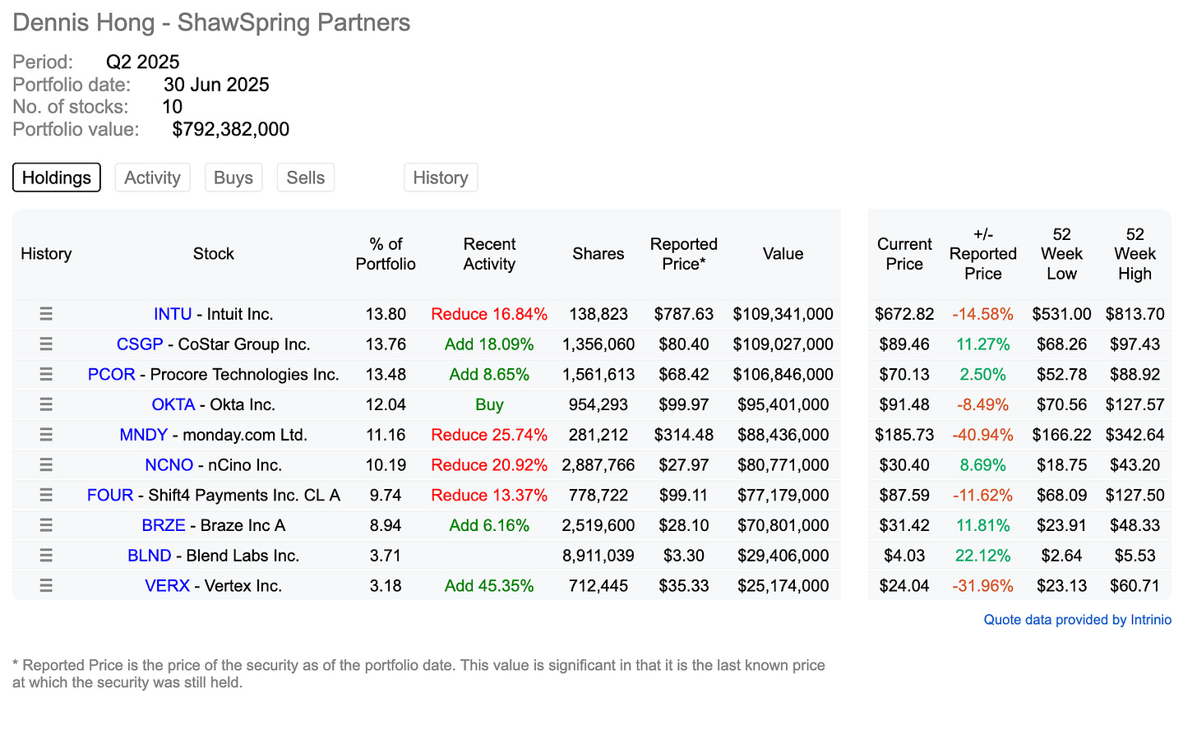
Task: Click the % of Portfolio column header
Action: [386, 254]
